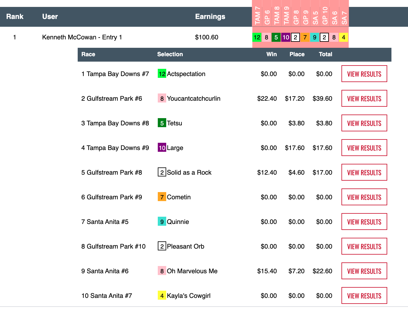Click the orange 7 badge beside Cometin
Image resolution: width=408 pixels, height=309 pixels.
click(162, 197)
